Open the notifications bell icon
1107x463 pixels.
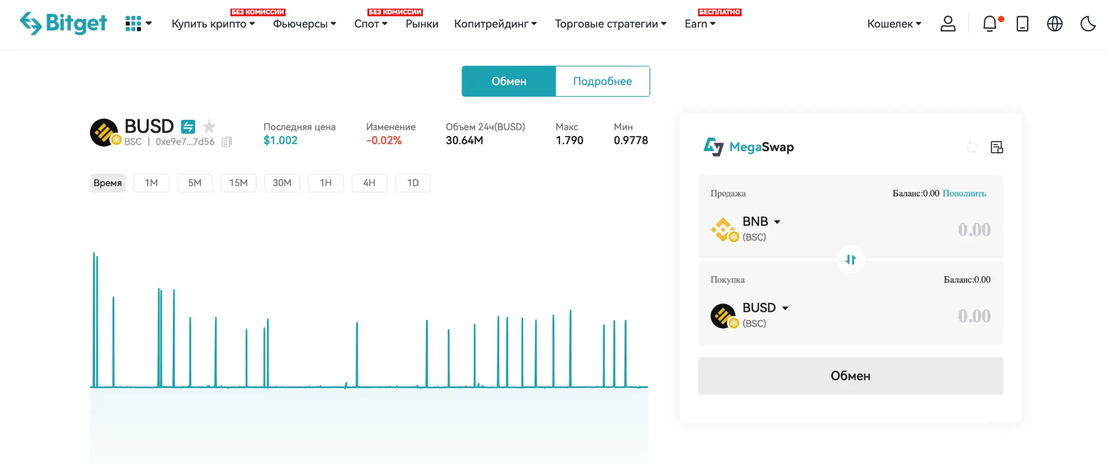(x=990, y=24)
